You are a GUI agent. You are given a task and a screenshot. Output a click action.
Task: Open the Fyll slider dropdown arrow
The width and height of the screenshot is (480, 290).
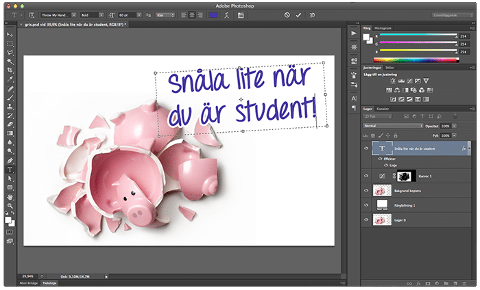point(454,135)
